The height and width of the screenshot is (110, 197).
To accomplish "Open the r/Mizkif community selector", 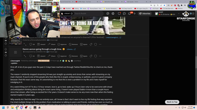I will point(67,13).
